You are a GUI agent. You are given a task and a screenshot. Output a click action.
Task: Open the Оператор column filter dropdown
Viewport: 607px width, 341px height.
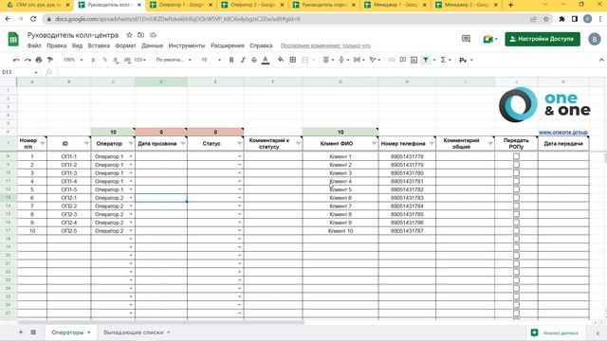click(x=131, y=143)
